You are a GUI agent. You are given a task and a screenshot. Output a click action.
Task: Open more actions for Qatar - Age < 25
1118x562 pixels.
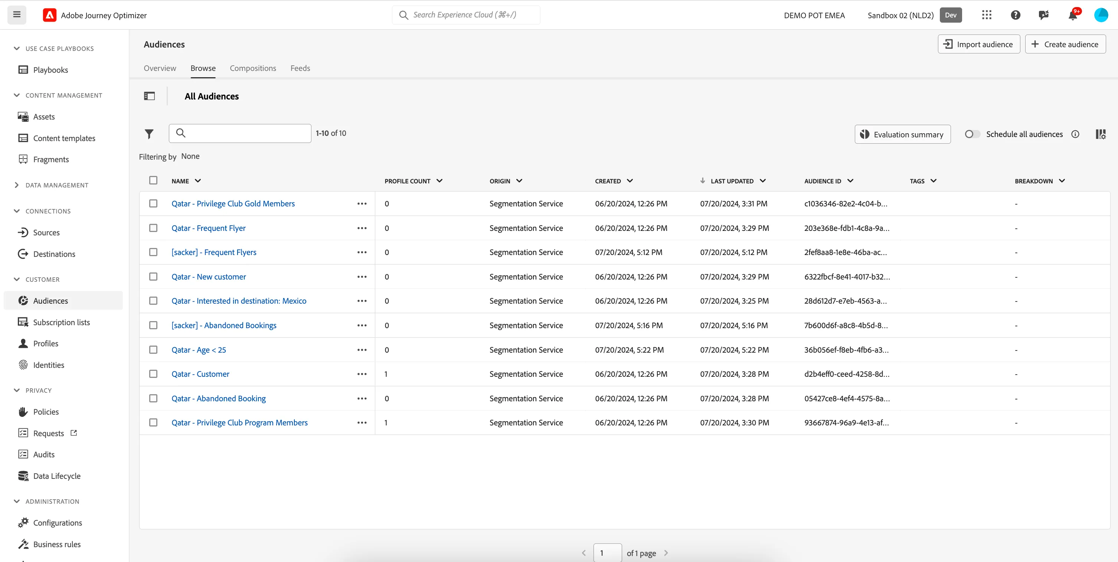pyautogui.click(x=362, y=349)
